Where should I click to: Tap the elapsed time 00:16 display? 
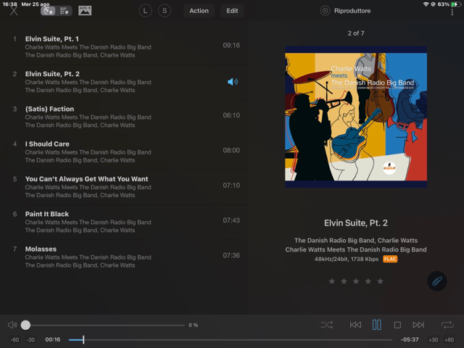coord(53,340)
